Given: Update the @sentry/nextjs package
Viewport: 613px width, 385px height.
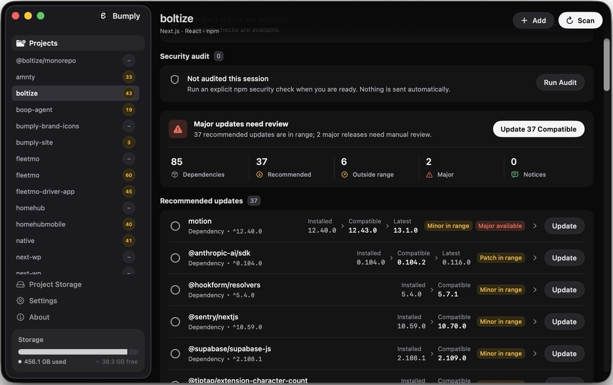Looking at the screenshot, I should coord(564,321).
